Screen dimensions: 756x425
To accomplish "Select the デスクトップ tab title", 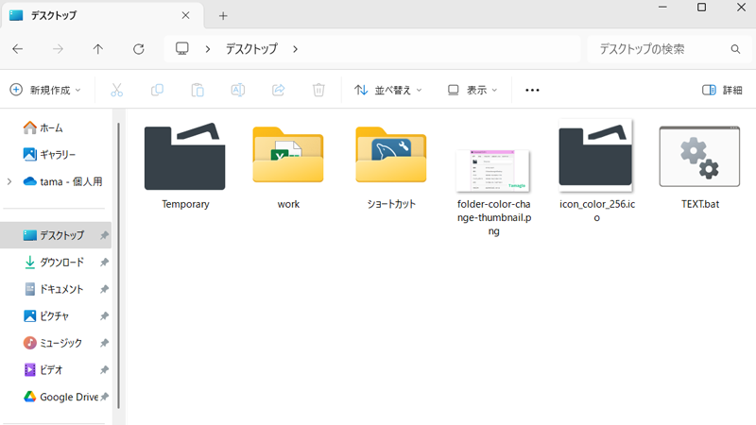I will (x=54, y=15).
